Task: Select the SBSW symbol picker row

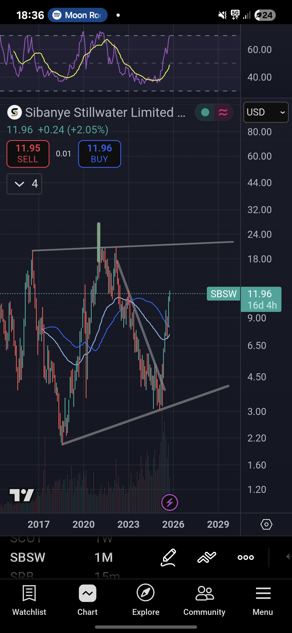Action: click(28, 557)
